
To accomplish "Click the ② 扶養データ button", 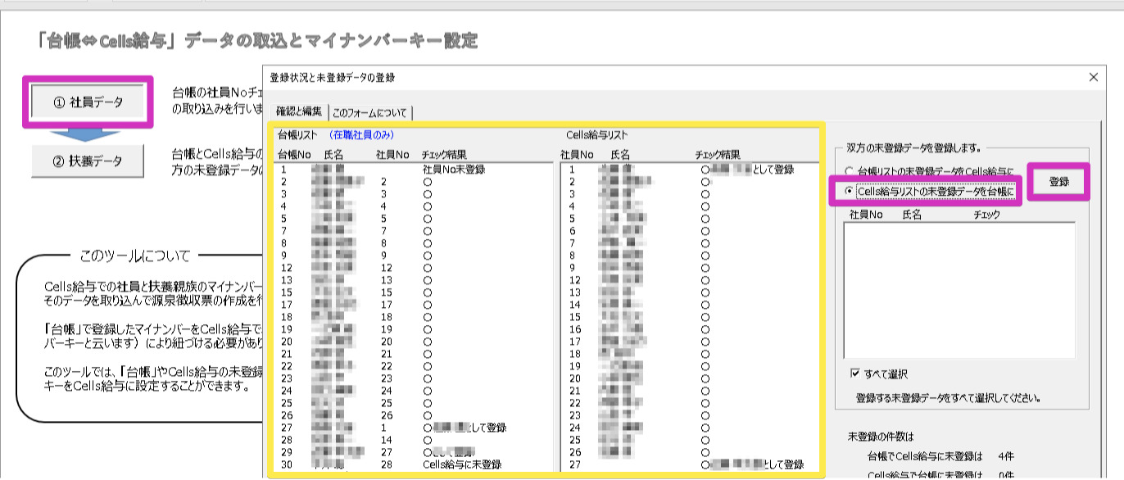I will [88, 161].
